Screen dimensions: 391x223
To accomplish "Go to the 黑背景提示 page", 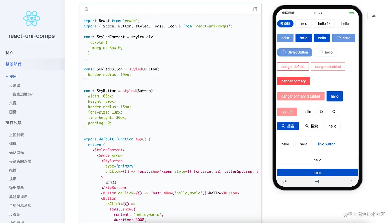I will click(18, 197).
